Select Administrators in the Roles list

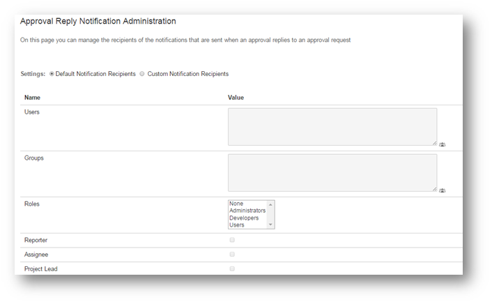point(247,211)
